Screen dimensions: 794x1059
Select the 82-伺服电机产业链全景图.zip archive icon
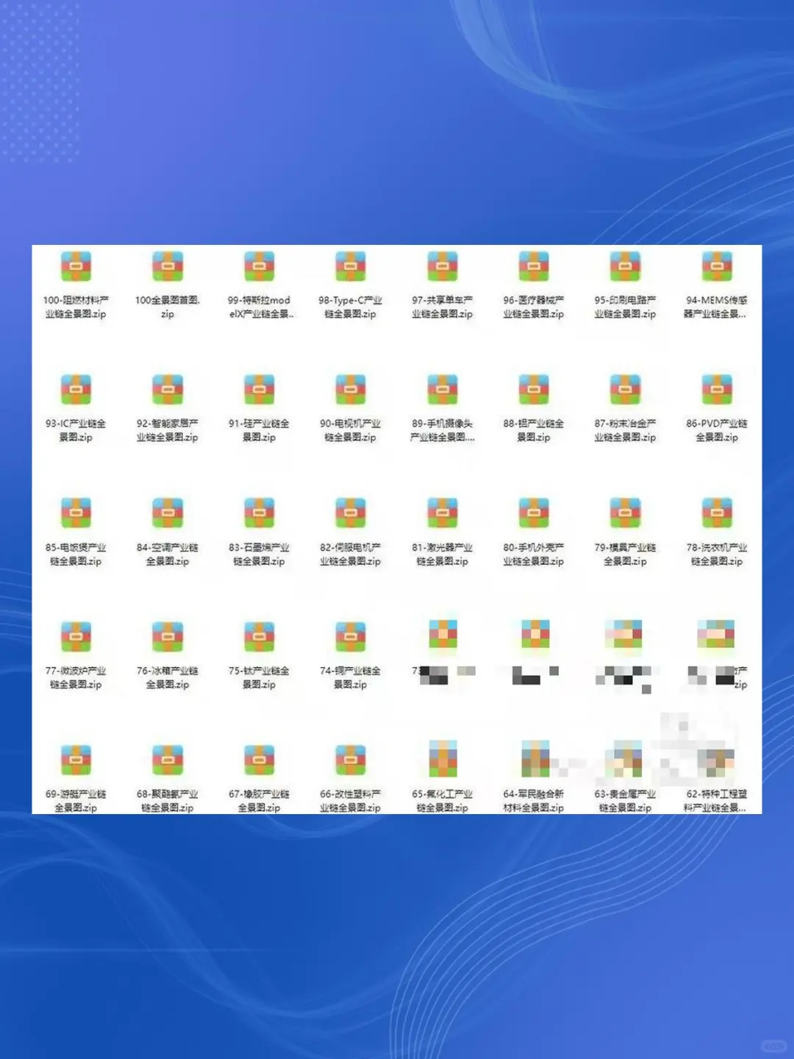click(351, 513)
